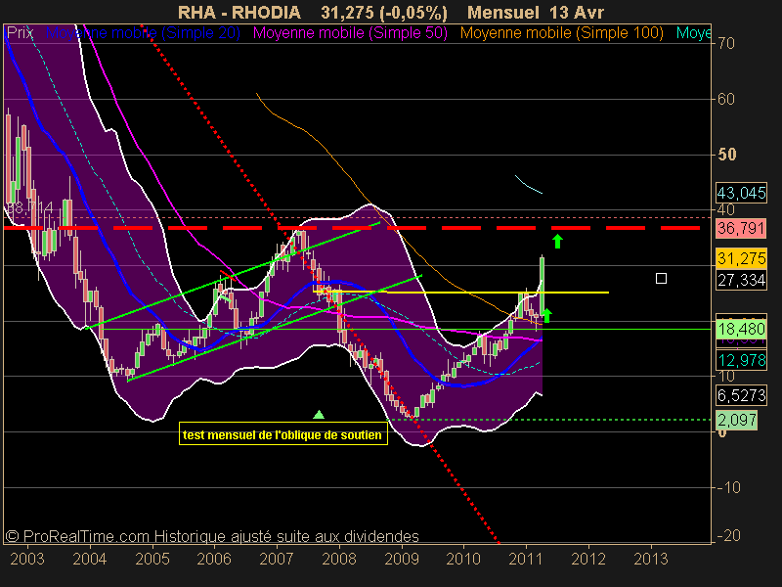Screen dimensions: 782x587
Task: Select the white '27,334' price label
Action: 741,280
